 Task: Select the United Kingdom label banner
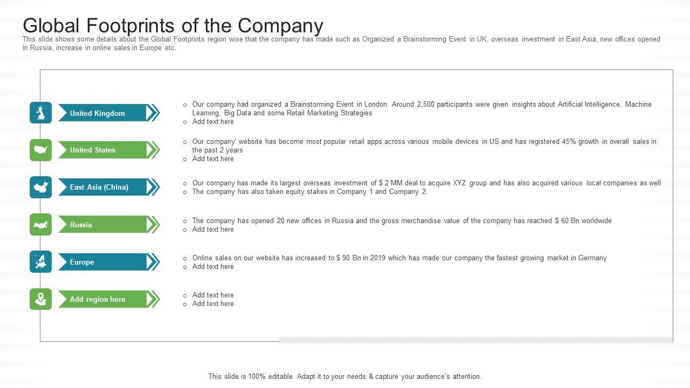tap(102, 113)
